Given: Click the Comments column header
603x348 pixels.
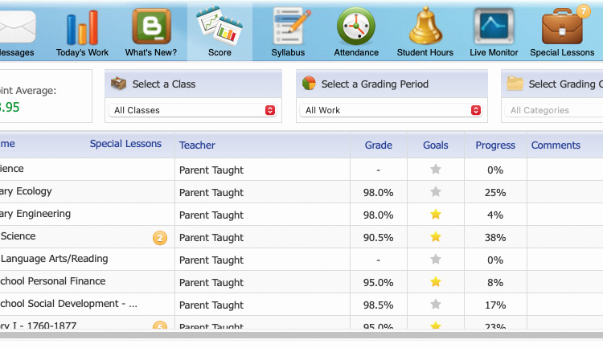Looking at the screenshot, I should [x=556, y=145].
